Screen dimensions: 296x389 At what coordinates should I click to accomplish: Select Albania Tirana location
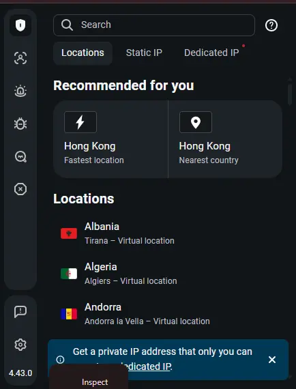click(x=168, y=233)
